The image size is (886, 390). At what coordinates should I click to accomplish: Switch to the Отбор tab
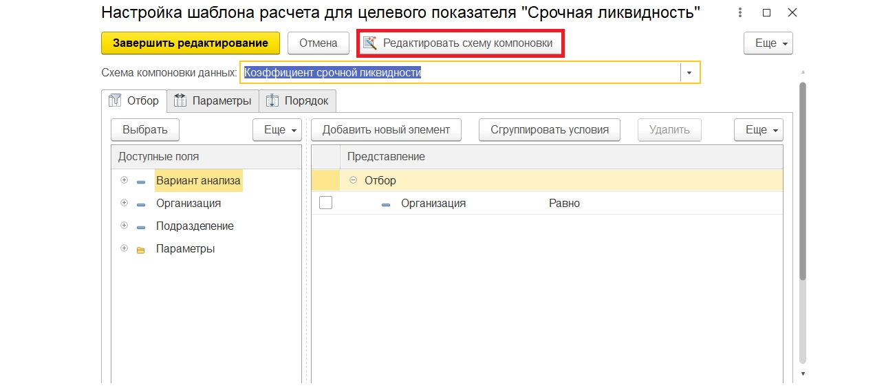tap(134, 100)
